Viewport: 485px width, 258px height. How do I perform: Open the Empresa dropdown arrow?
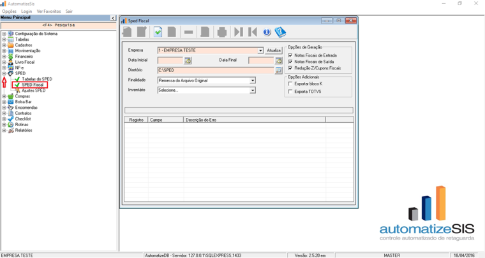tap(260, 50)
